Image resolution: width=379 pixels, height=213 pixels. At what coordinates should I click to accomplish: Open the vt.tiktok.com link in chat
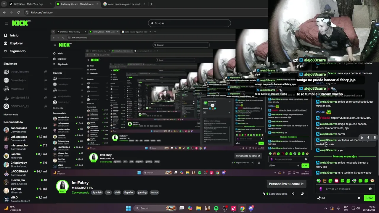[x=351, y=118]
